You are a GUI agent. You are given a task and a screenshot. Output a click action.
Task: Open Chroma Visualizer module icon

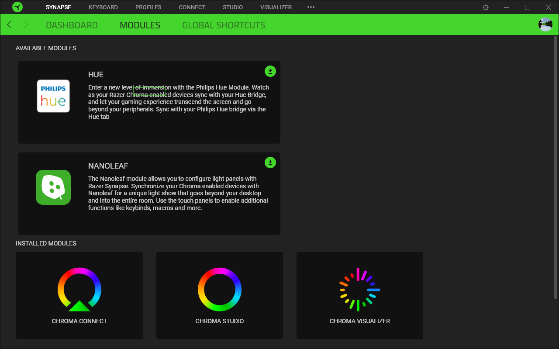point(360,289)
